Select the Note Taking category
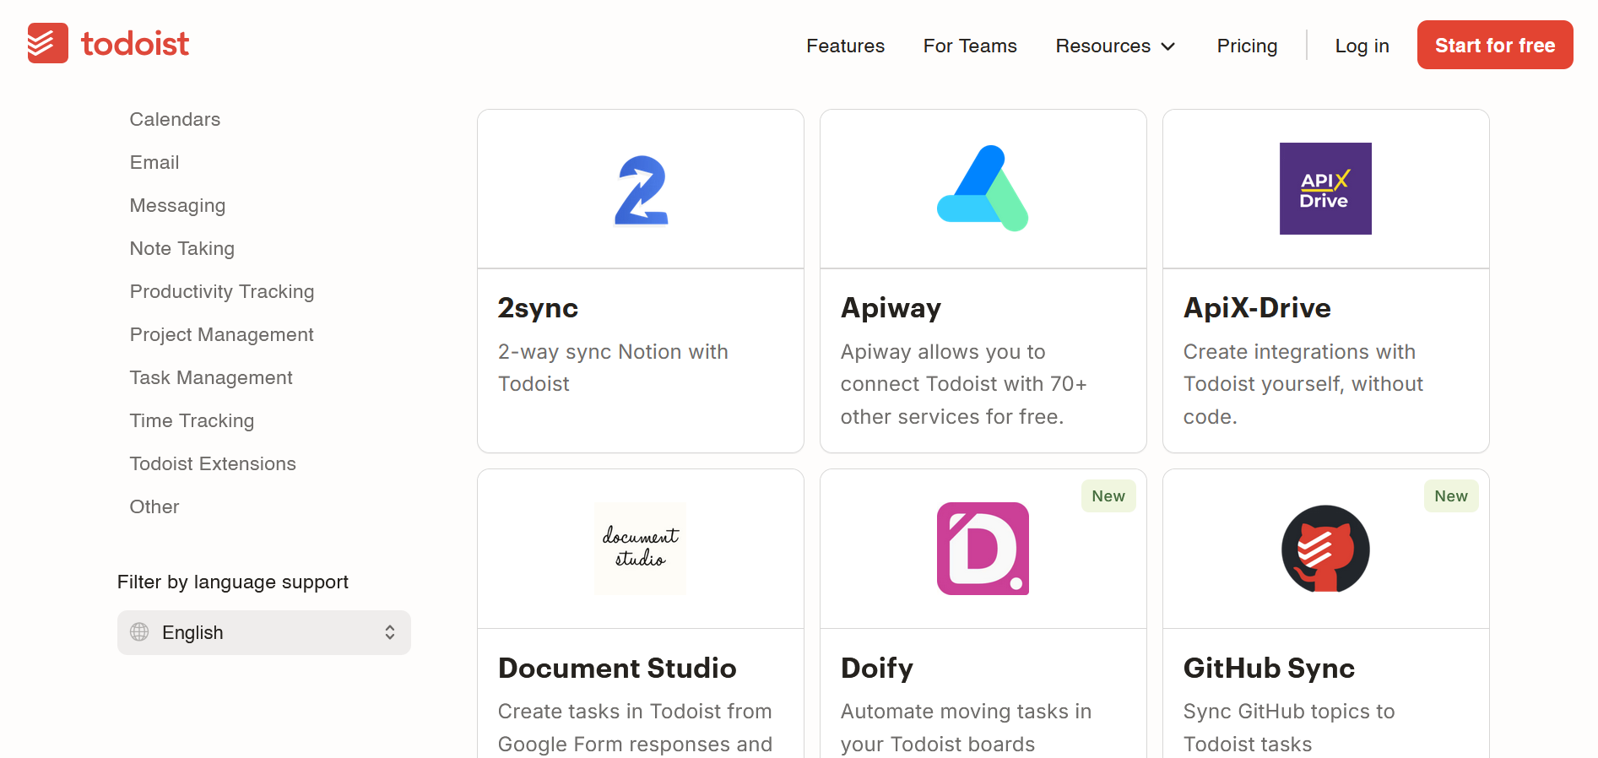Image resolution: width=1598 pixels, height=758 pixels. tap(182, 248)
